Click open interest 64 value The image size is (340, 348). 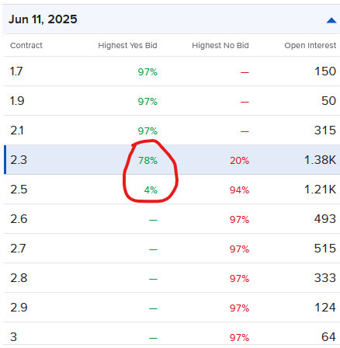pyautogui.click(x=328, y=337)
